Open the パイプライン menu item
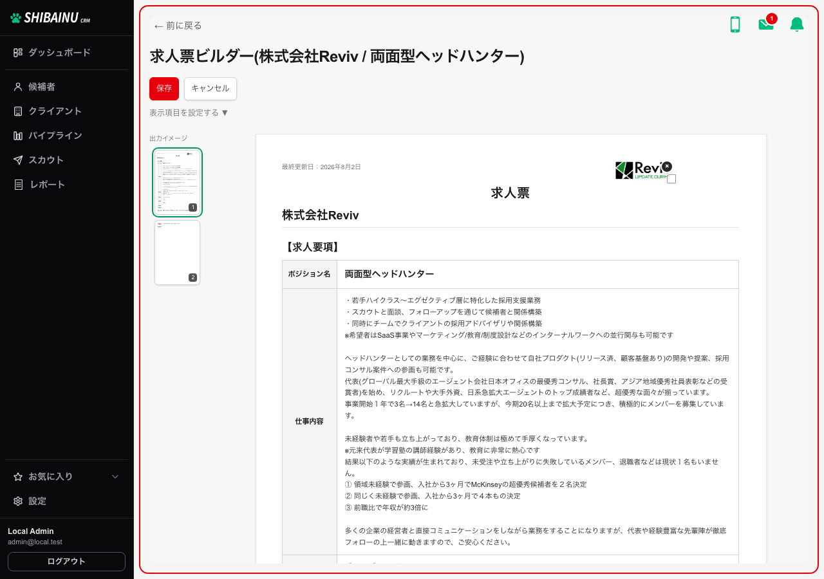The width and height of the screenshot is (824, 579). click(66, 136)
